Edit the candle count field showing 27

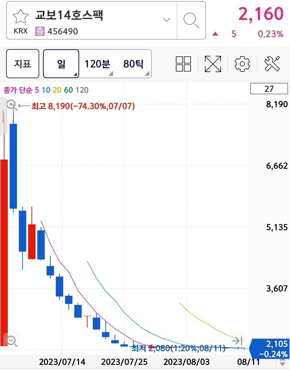click(269, 89)
